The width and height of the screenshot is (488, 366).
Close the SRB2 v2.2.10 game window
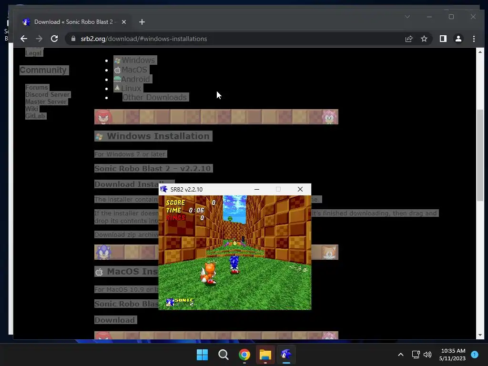[300, 189]
